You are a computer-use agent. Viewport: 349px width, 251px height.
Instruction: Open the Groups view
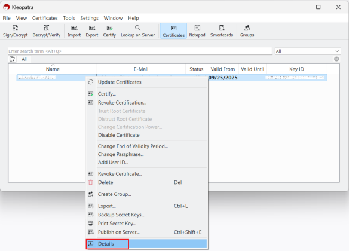tap(247, 31)
